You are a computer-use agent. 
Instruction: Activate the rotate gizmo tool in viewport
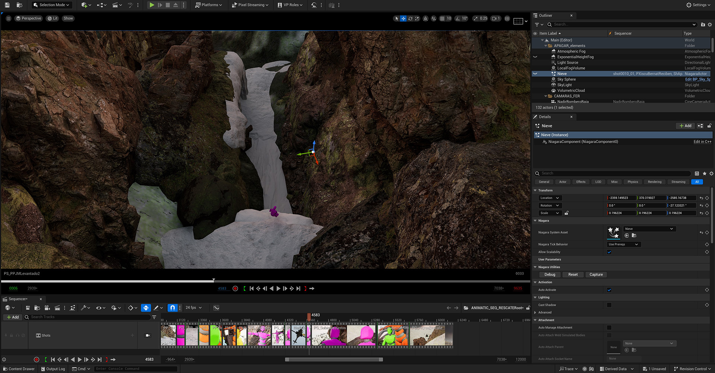[410, 18]
